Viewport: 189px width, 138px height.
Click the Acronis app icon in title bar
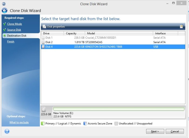pyautogui.click(x=4, y=4)
